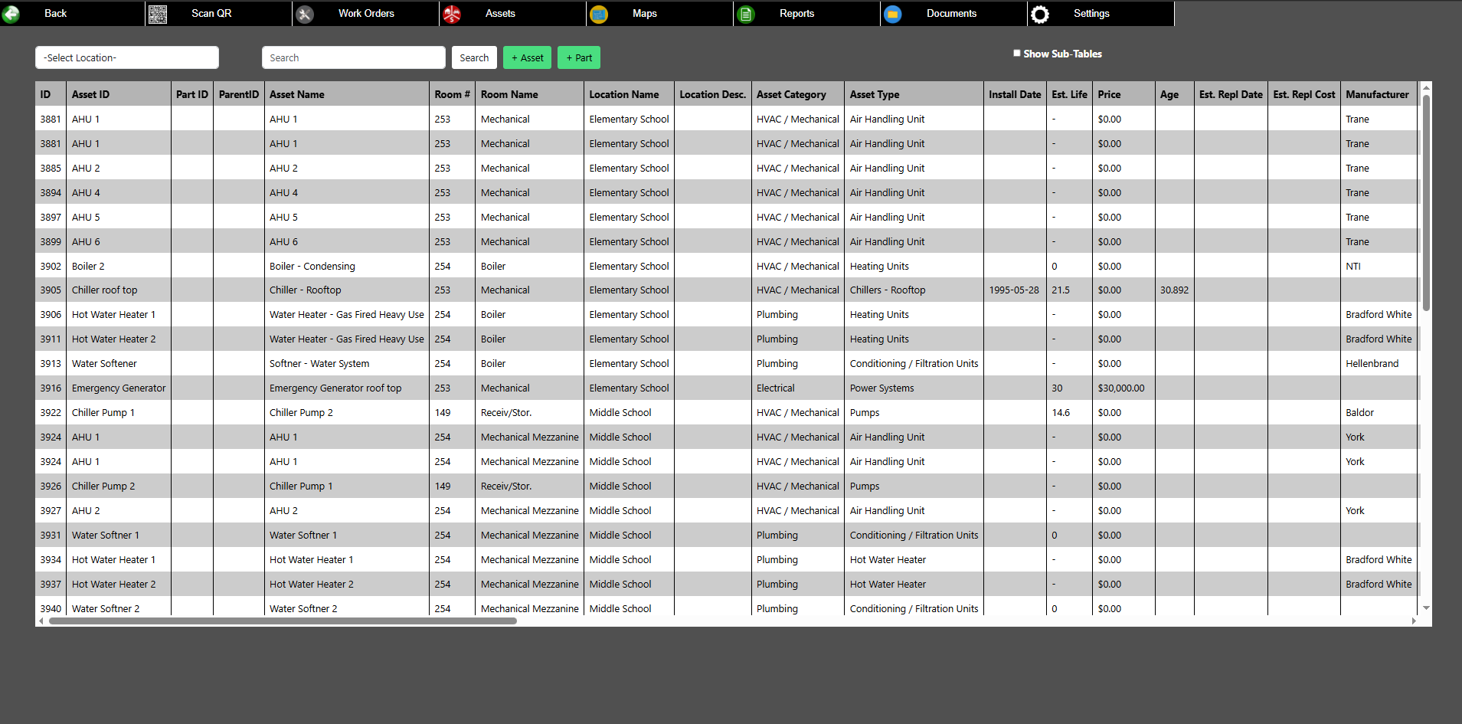
Task: Click the Work Orders wrench icon
Action: 305,14
